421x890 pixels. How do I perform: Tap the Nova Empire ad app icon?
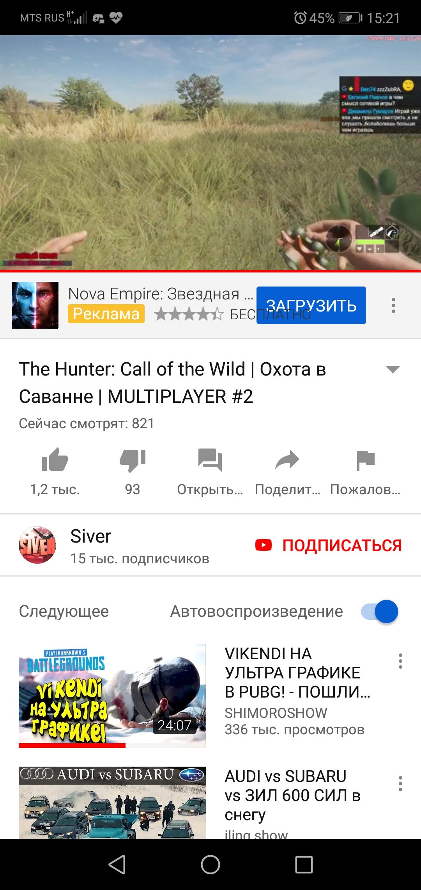click(x=35, y=305)
